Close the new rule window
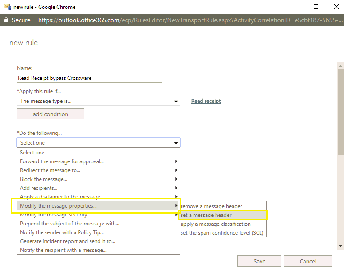 coord(336,7)
